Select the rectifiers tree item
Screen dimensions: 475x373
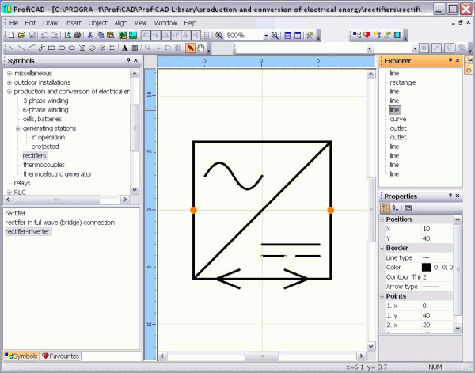pos(35,156)
